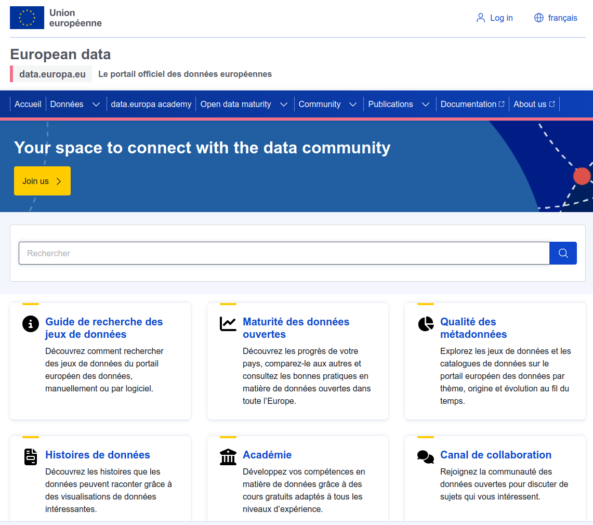Expand the Publications dropdown menu
This screenshot has width=593, height=525.
click(425, 104)
